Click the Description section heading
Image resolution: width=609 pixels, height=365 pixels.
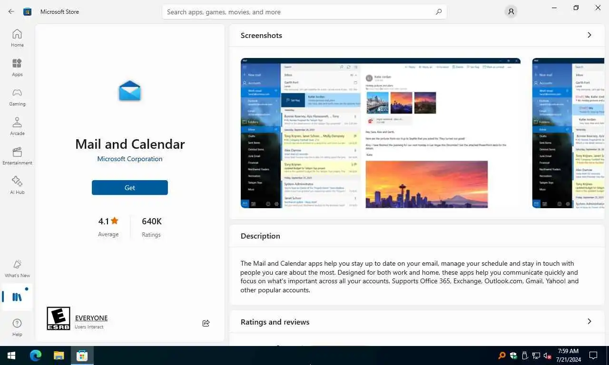[260, 236]
